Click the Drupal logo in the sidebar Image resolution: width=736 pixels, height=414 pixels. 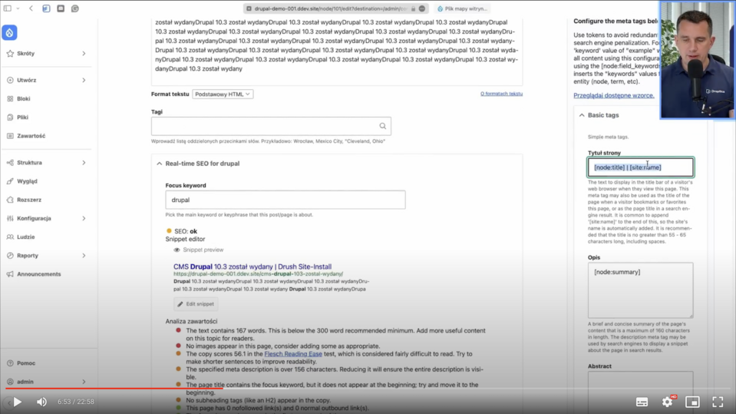(x=9, y=32)
